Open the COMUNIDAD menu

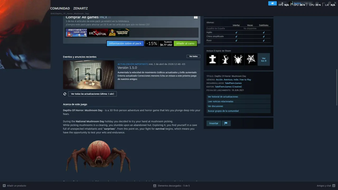pyautogui.click(x=60, y=8)
